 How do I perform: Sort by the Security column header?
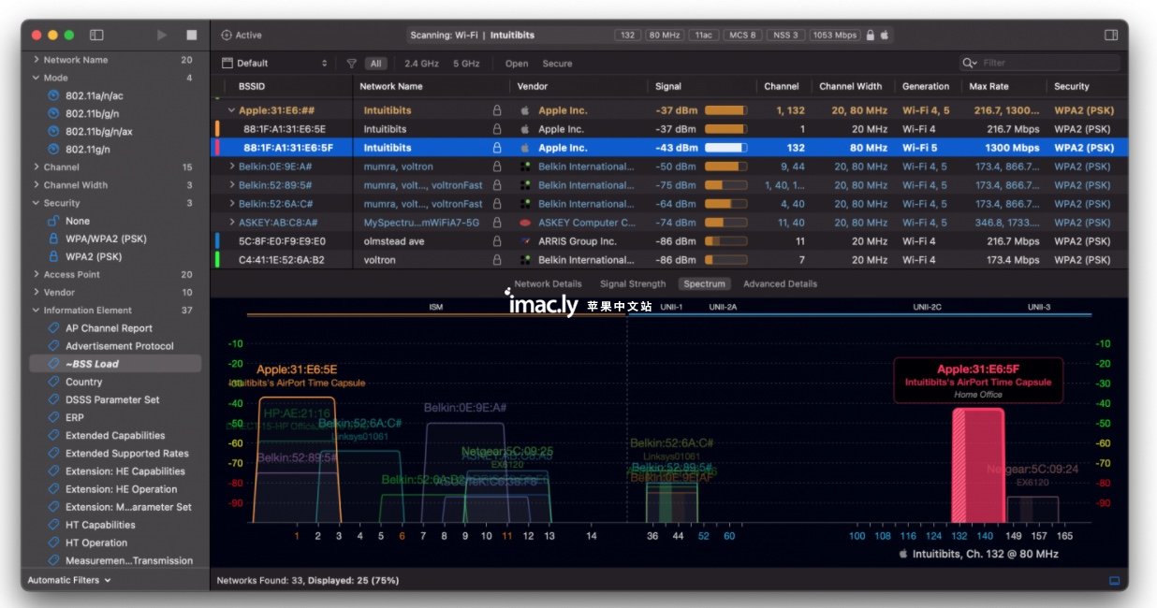[1072, 86]
